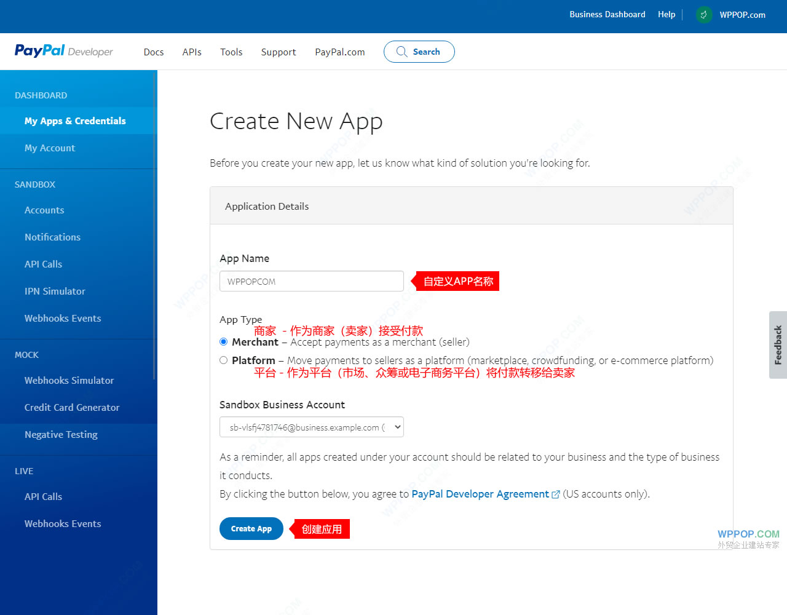Click the Search button
Screen dimensions: 787x615
[419, 52]
